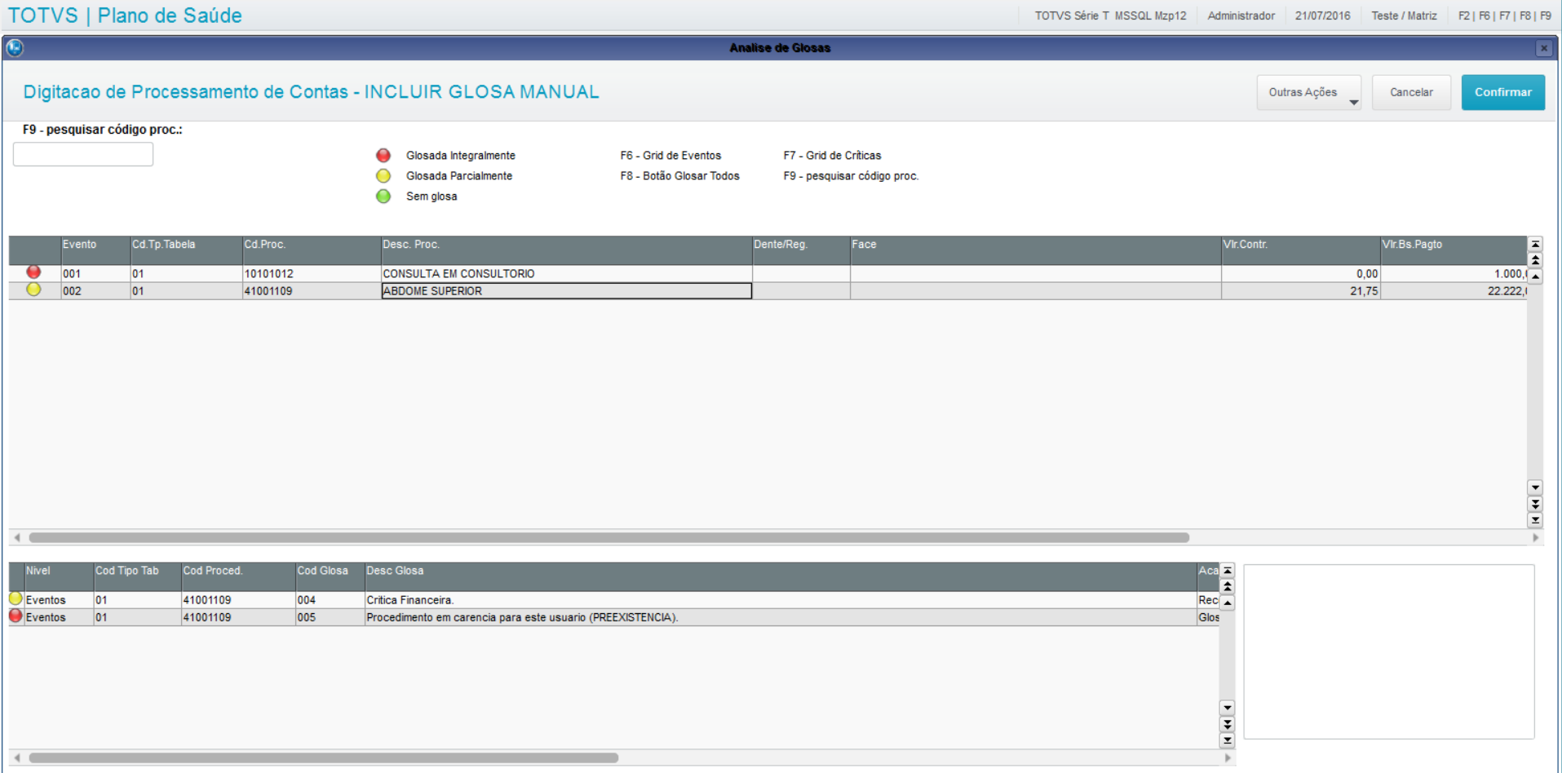The width and height of the screenshot is (1562, 773).
Task: Move down one row in the events grid
Action: 1535,488
